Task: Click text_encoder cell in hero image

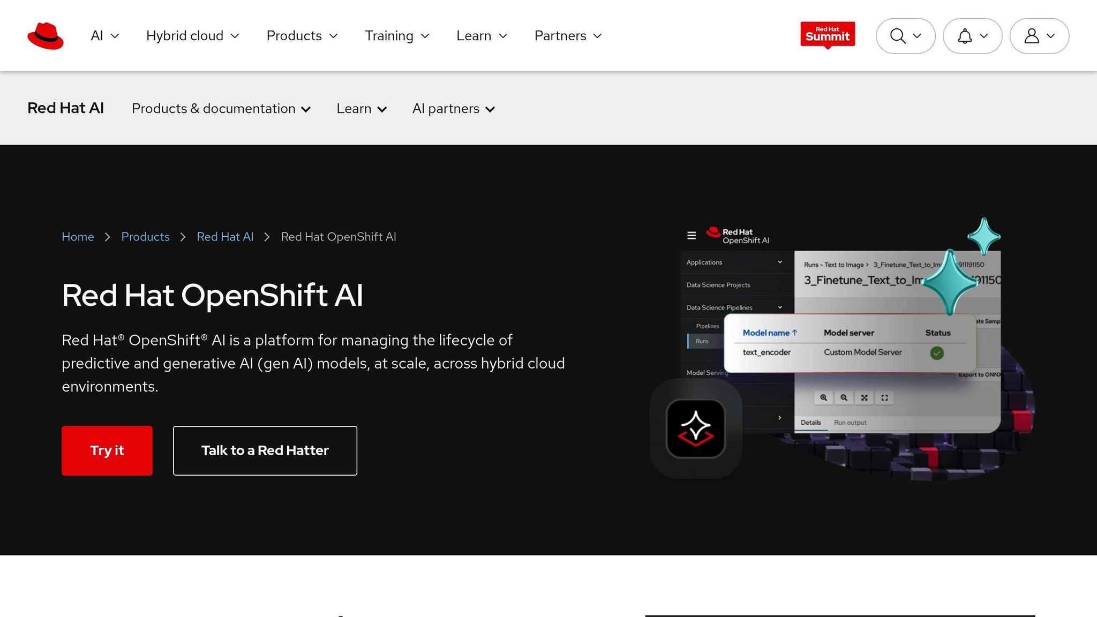Action: pos(767,352)
